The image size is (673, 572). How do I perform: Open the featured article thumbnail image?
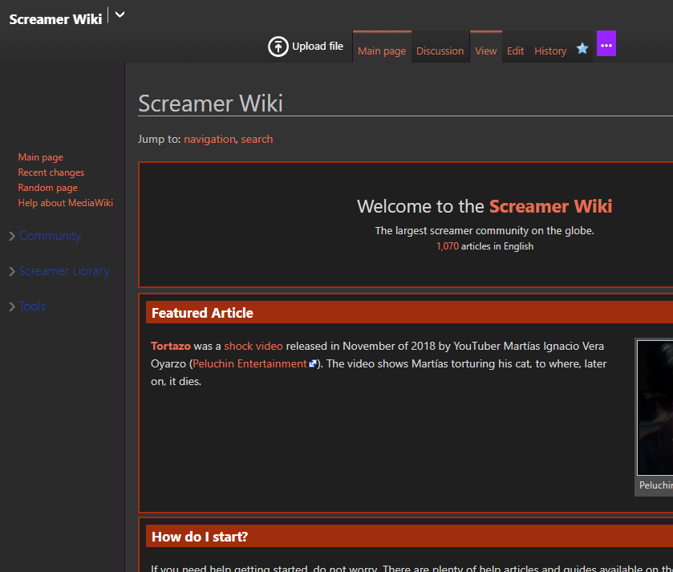655,408
